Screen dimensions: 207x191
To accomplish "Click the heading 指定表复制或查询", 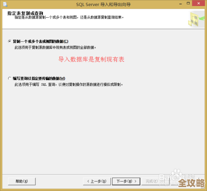I will click(x=25, y=13).
